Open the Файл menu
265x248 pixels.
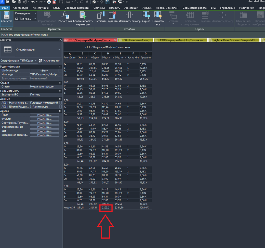pos(5,8)
